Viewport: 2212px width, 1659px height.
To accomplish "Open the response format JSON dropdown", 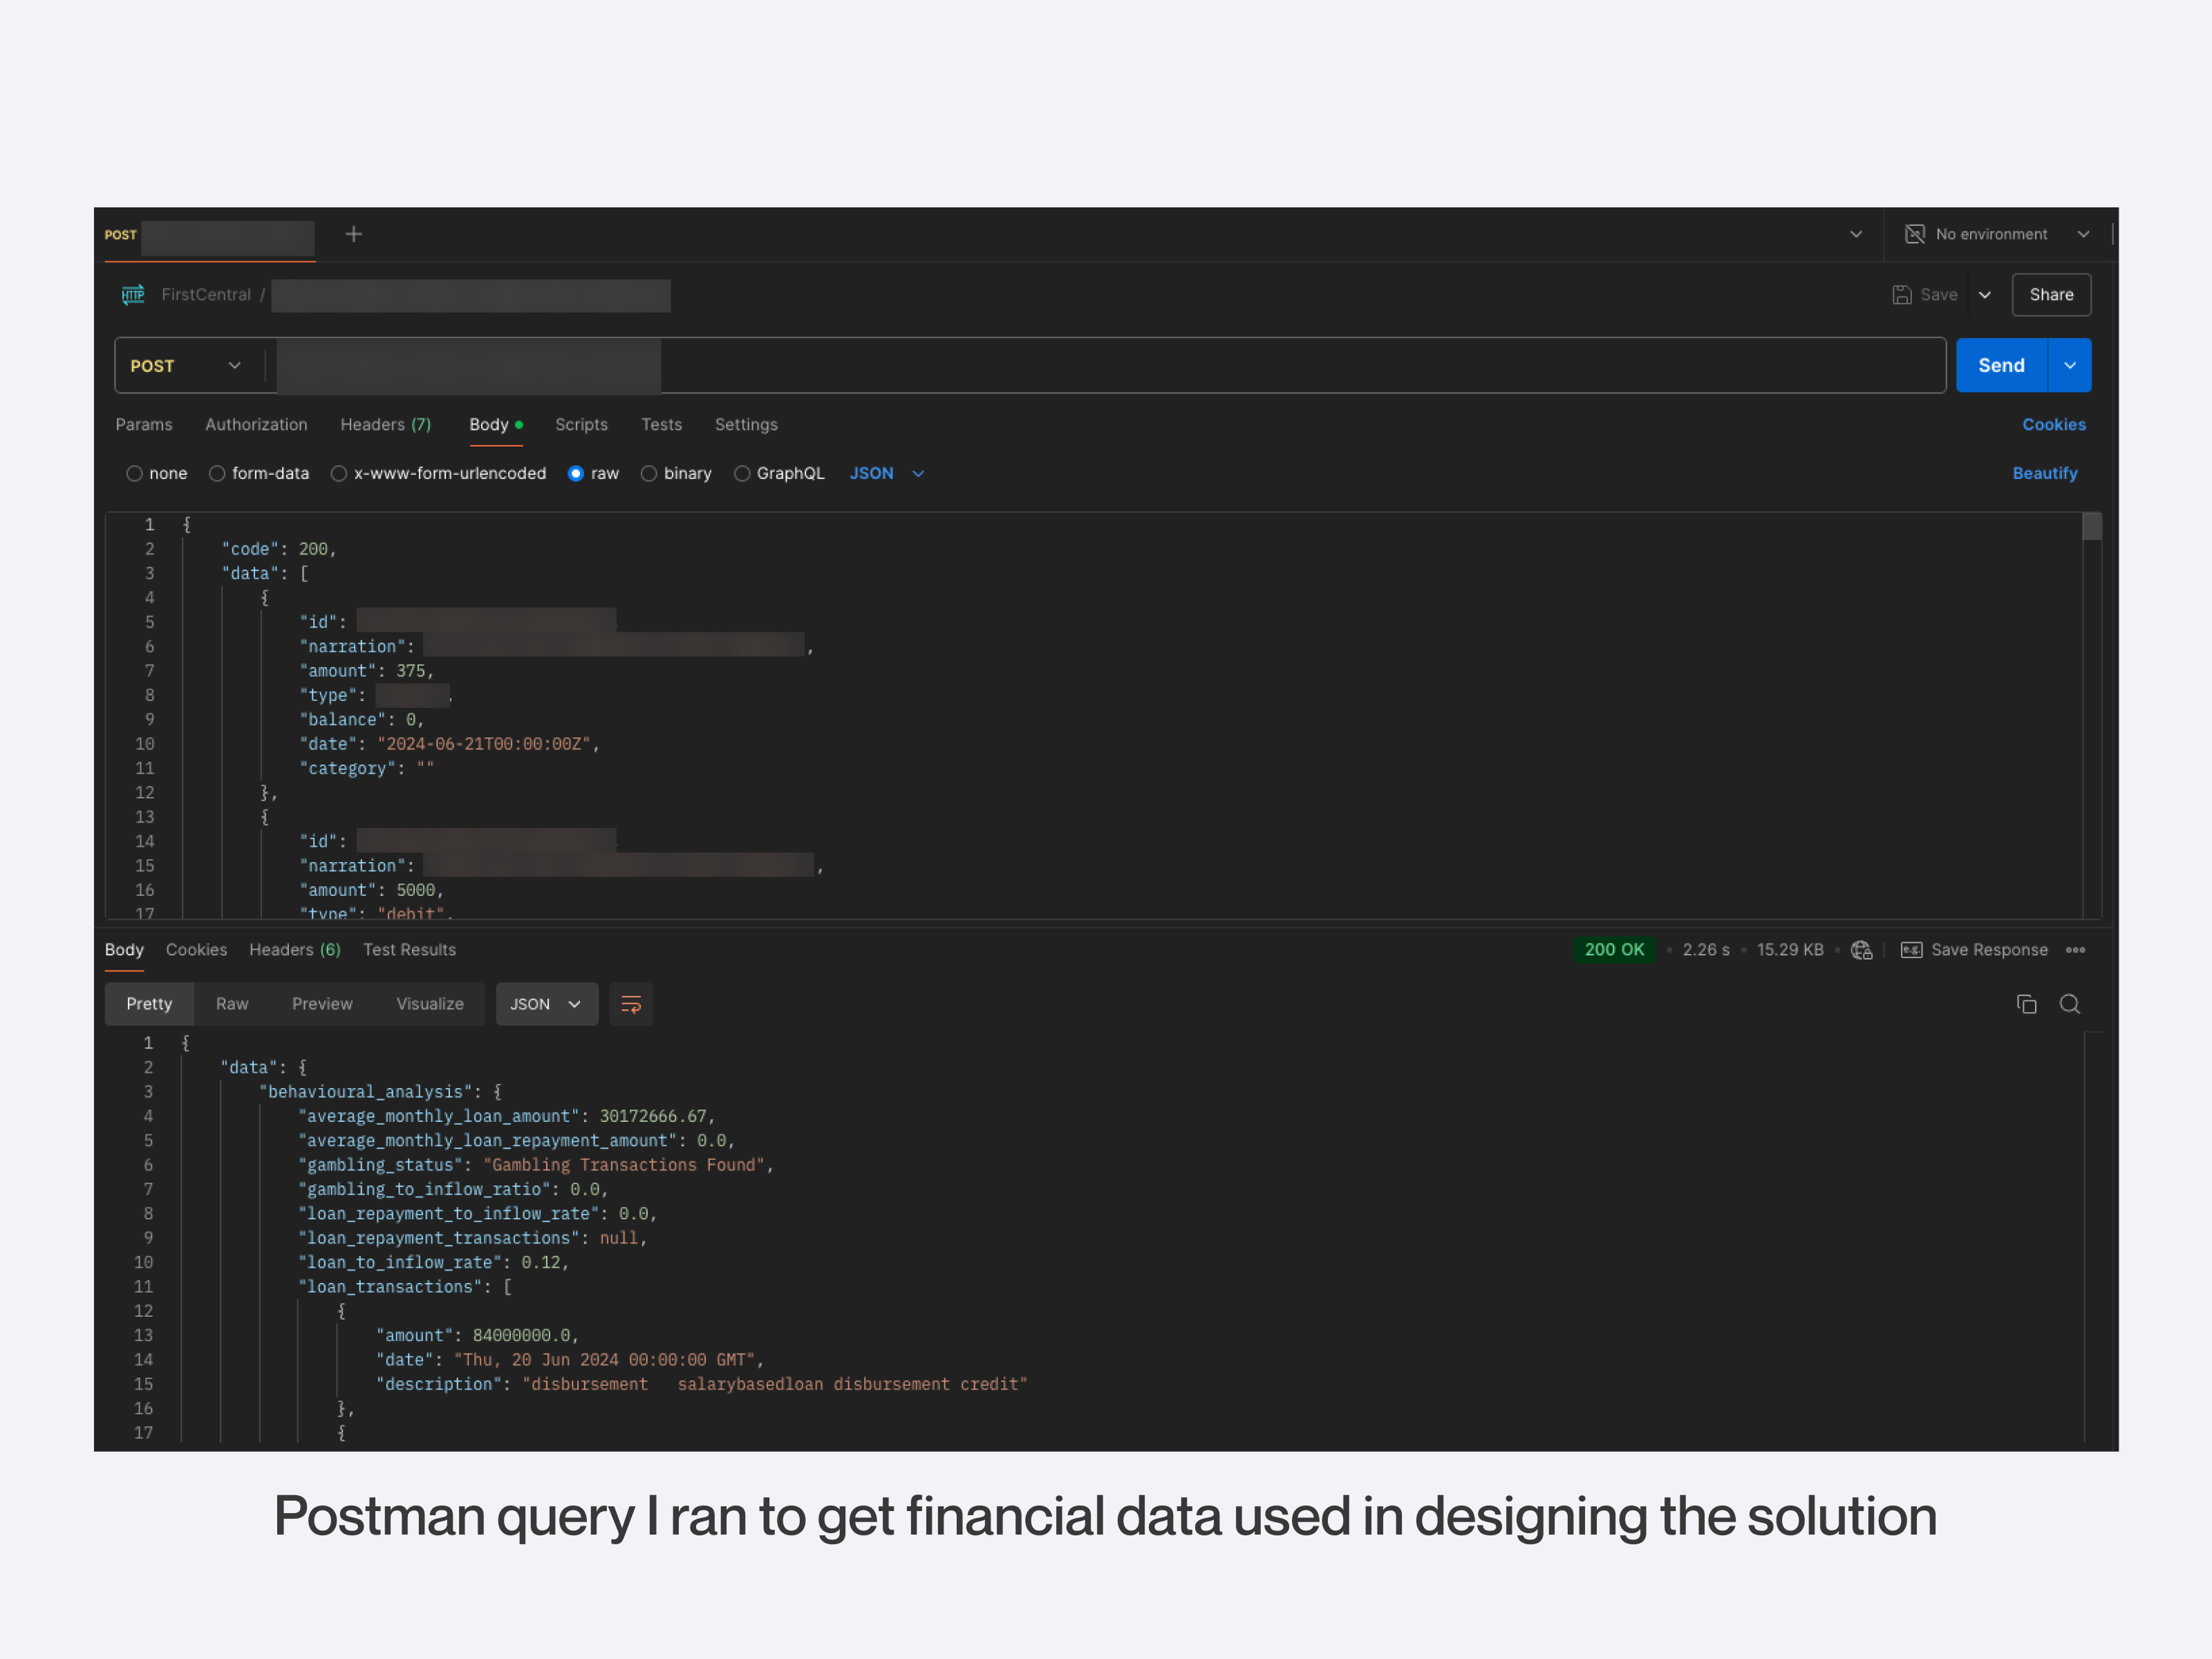I will [x=546, y=1004].
